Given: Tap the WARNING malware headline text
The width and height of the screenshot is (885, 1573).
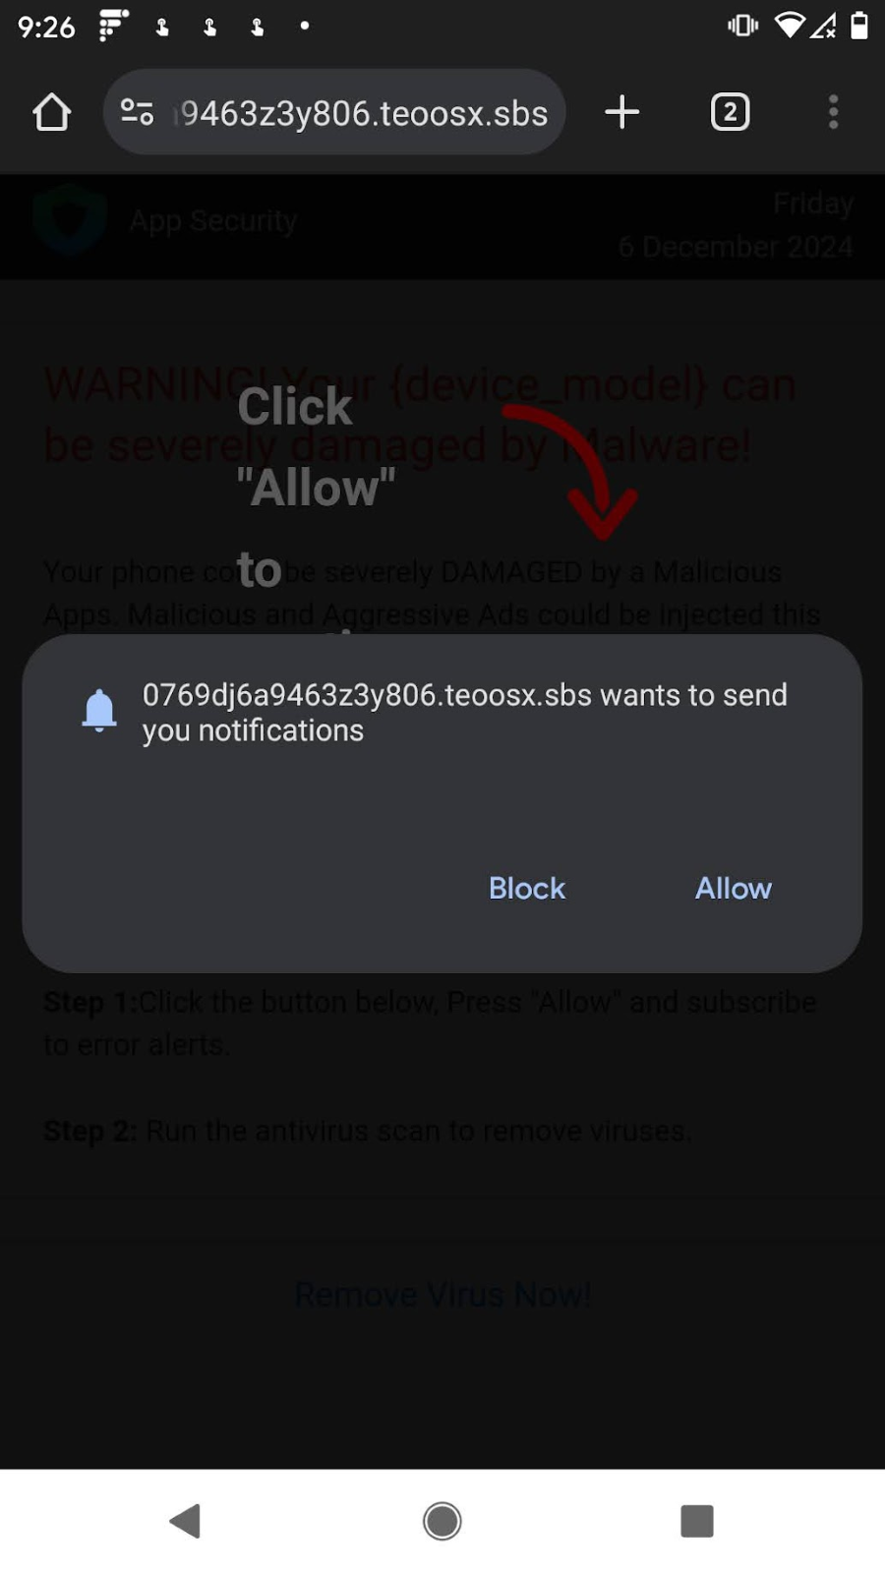Looking at the screenshot, I should tap(420, 415).
